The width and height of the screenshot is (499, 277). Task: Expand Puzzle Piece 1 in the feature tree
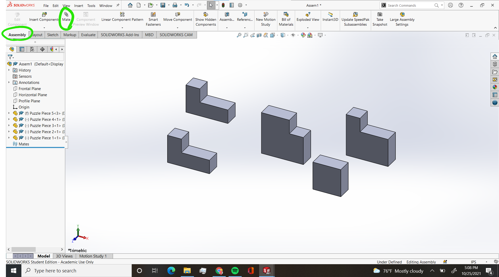click(9, 138)
